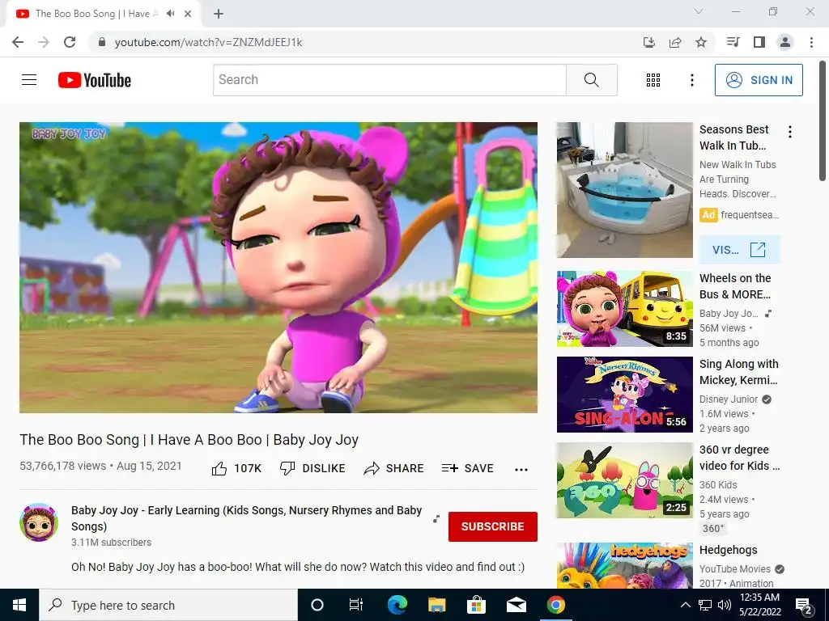Click the DISLIKE thumbs down icon
This screenshot has height=621, width=829.
pos(287,468)
